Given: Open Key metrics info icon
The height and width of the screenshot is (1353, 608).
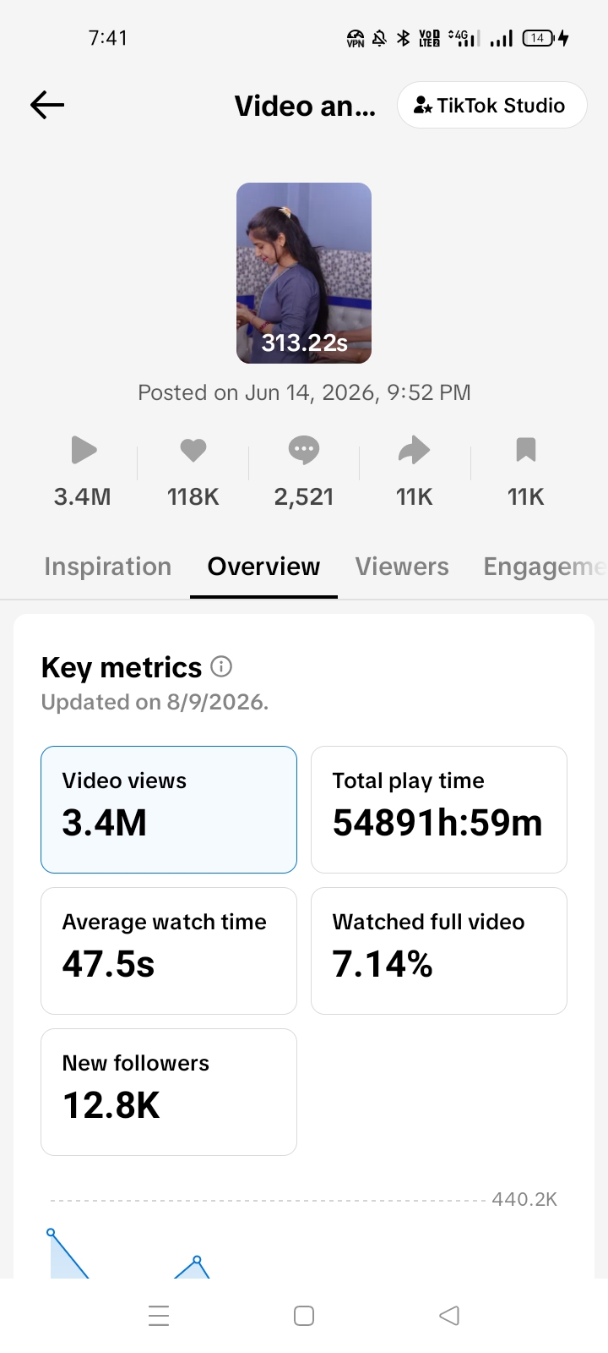Looking at the screenshot, I should click(221, 667).
